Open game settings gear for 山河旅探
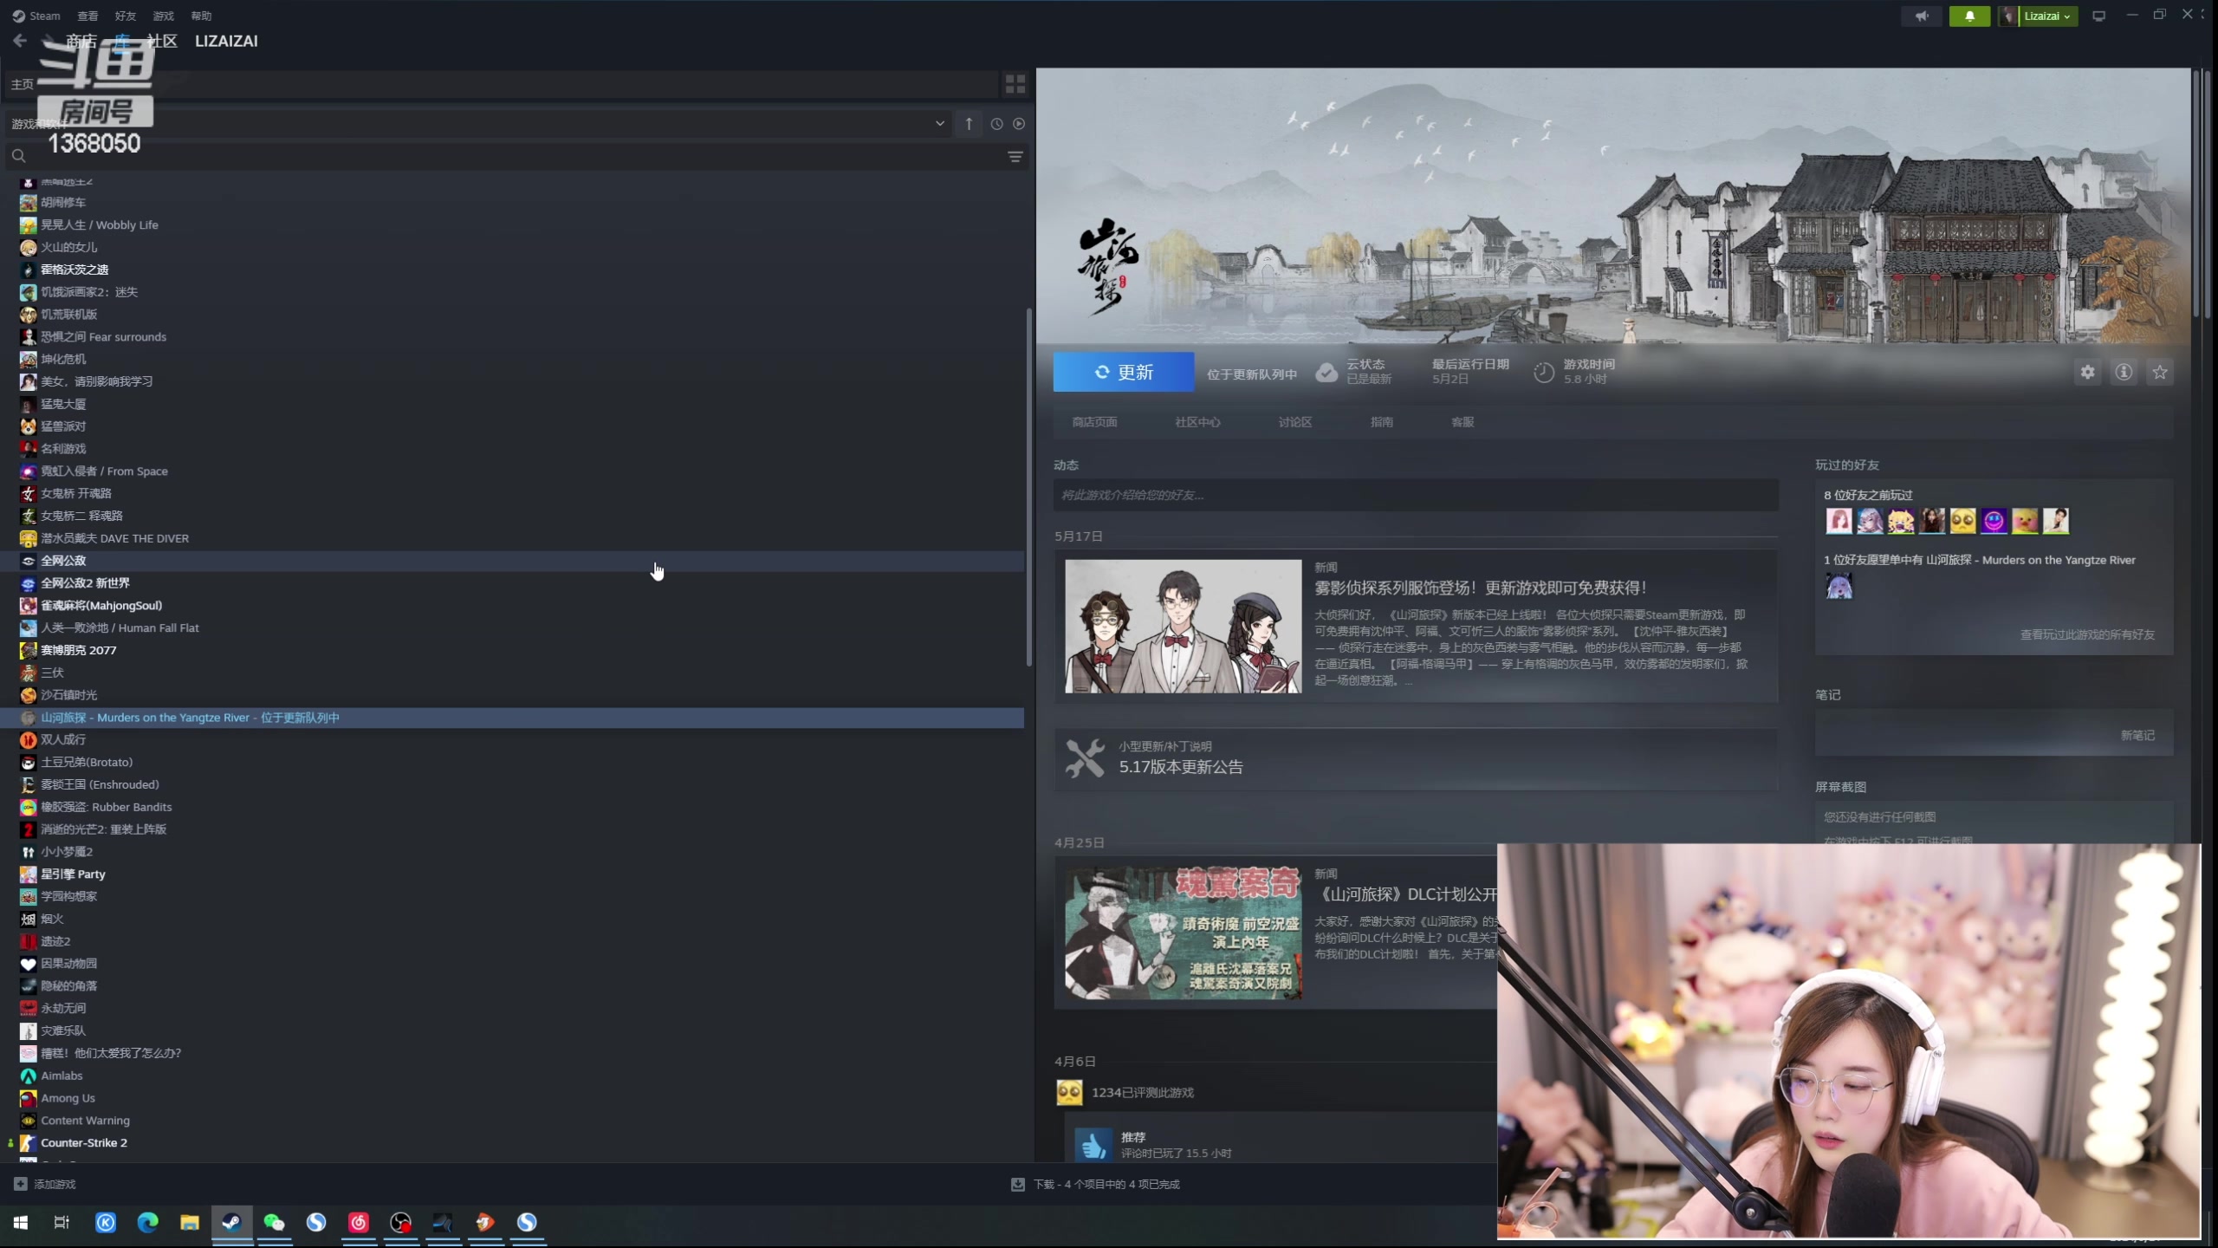Viewport: 2218px width, 1248px height. pos(2087,372)
